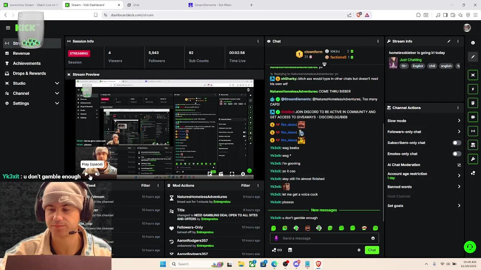Edit stream info with the pencil icon

[449, 41]
